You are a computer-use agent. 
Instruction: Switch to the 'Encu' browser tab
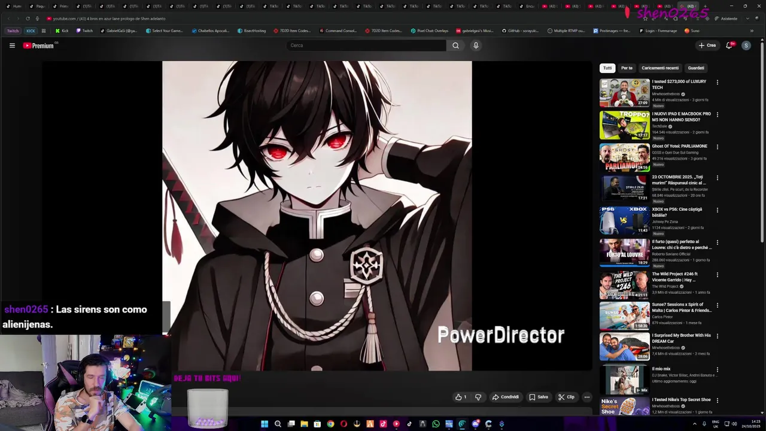[527, 6]
